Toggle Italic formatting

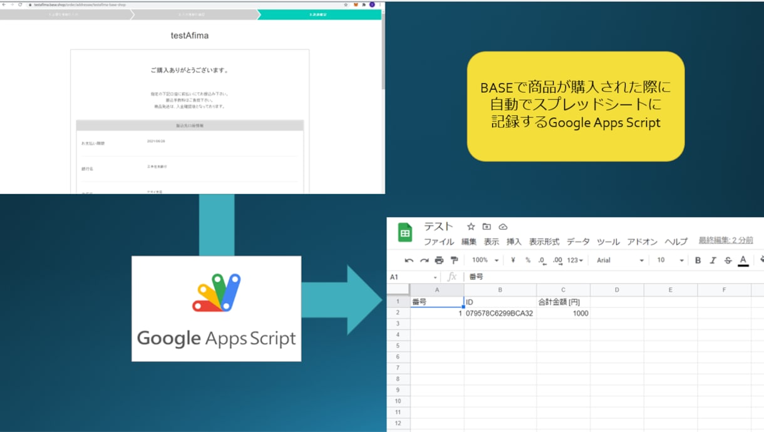[x=713, y=260]
